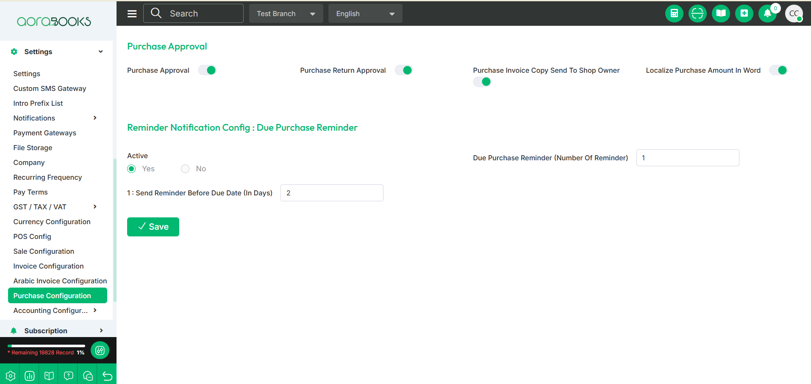Viewport: 811px width, 384px height.
Task: Toggle the Purchase Return Approval switch
Action: coord(404,70)
